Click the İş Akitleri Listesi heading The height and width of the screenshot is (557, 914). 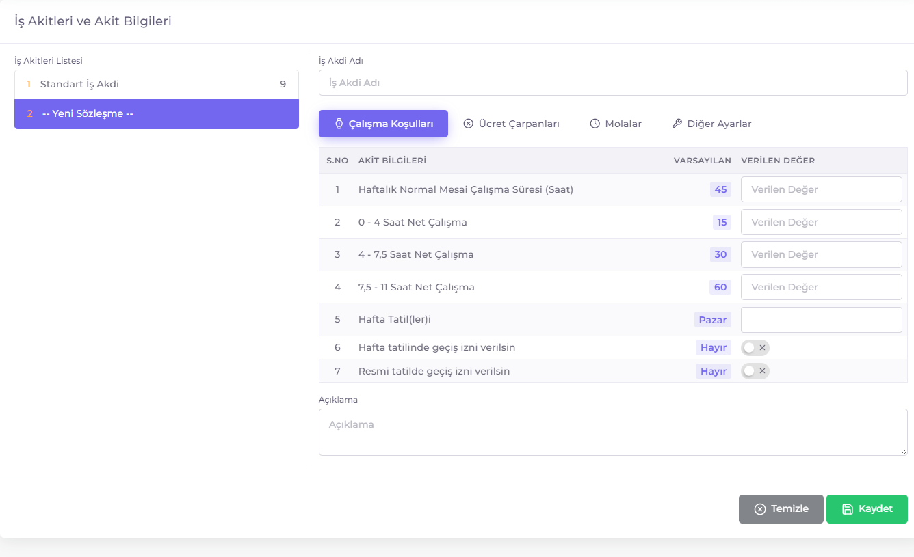tap(49, 61)
